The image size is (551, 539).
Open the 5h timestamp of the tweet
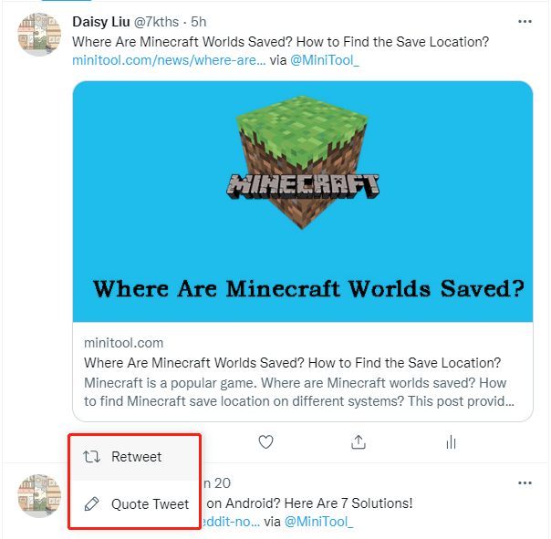[x=199, y=21]
